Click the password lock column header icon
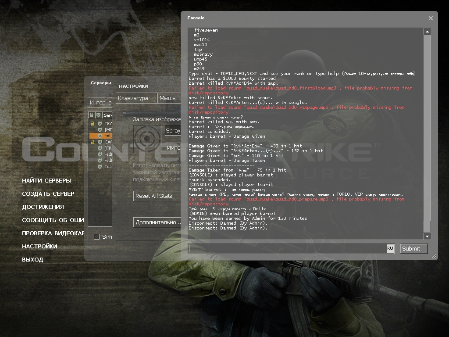 (91, 115)
